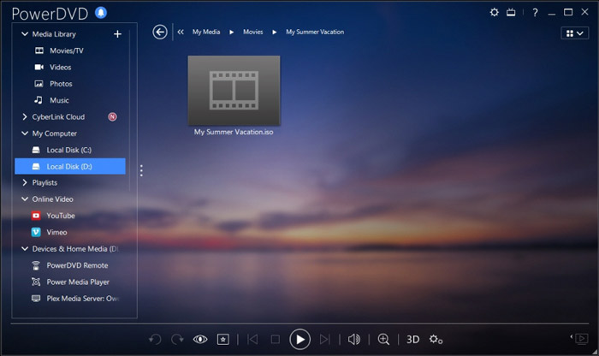Select Local Disk (D:)
The height and width of the screenshot is (356, 599).
point(70,167)
